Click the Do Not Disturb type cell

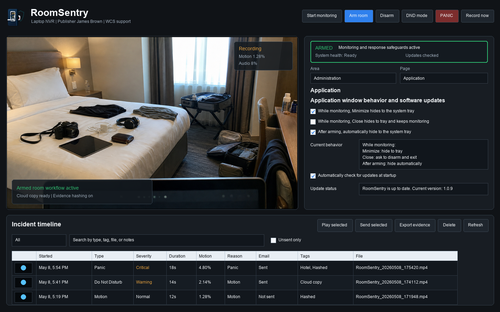tap(112, 283)
